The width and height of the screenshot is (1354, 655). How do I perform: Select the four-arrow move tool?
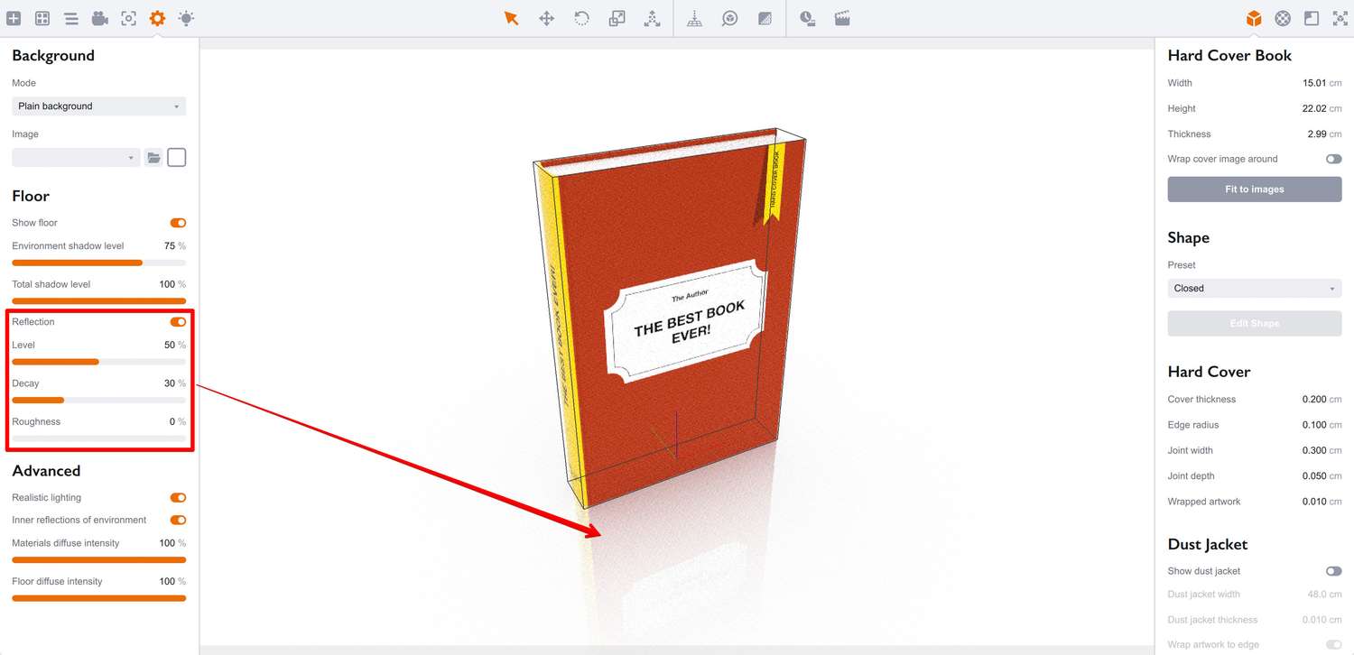[546, 18]
